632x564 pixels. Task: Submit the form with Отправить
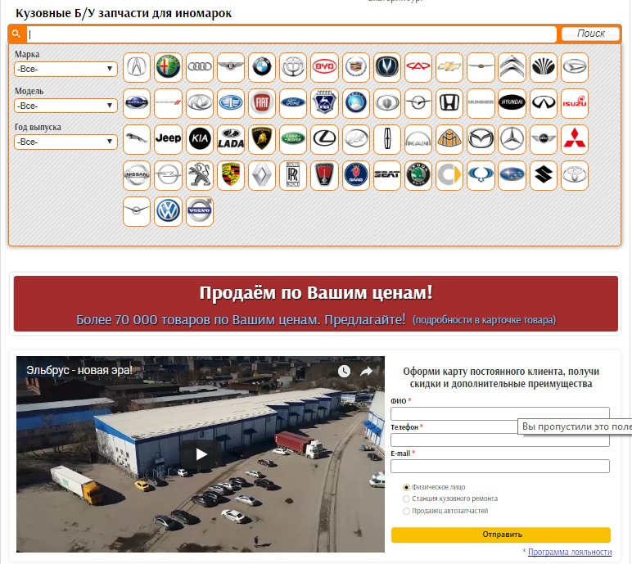coord(501,535)
